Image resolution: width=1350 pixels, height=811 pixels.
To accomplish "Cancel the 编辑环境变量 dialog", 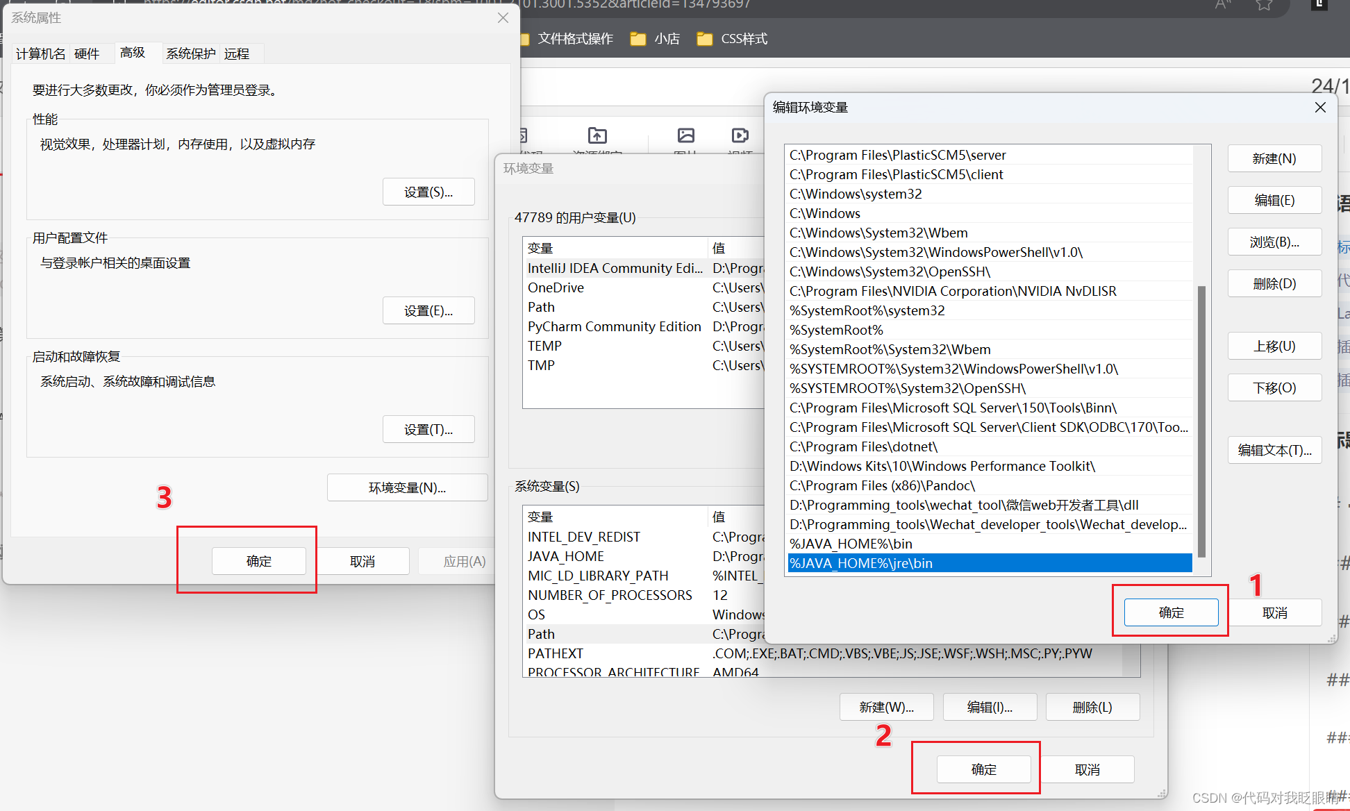I will point(1274,612).
